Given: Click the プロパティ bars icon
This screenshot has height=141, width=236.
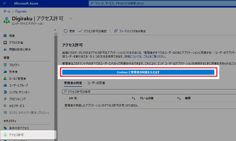Looking at the screenshot, I should click(5, 65).
